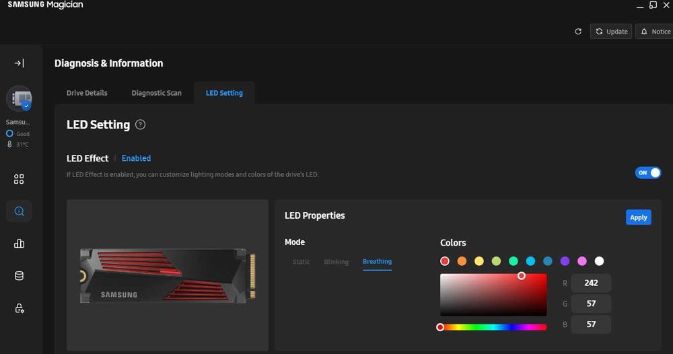Screen dimensions: 673x354
Task: Switch to Diagnostic Scan tab
Action: click(x=157, y=93)
